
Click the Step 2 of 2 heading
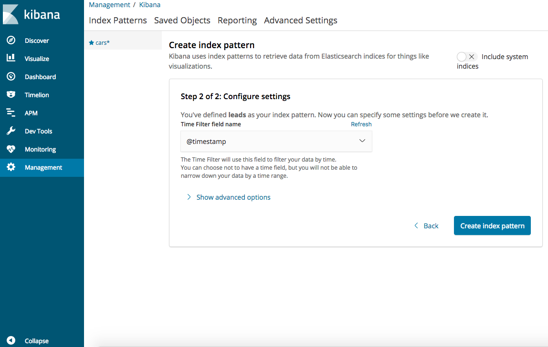(x=235, y=96)
